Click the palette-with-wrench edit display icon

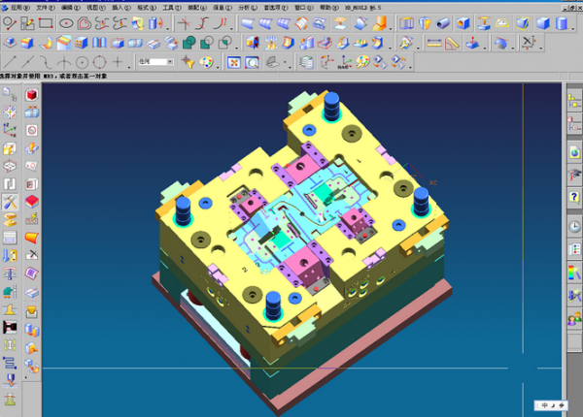362,62
